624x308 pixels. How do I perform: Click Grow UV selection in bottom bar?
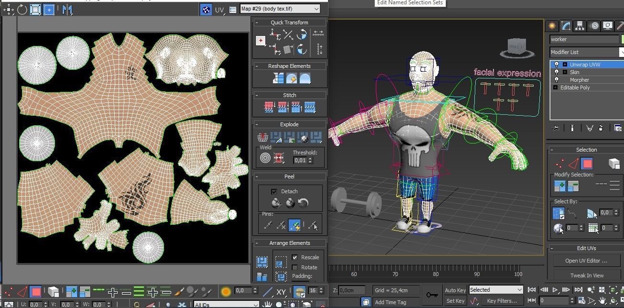tap(72, 291)
